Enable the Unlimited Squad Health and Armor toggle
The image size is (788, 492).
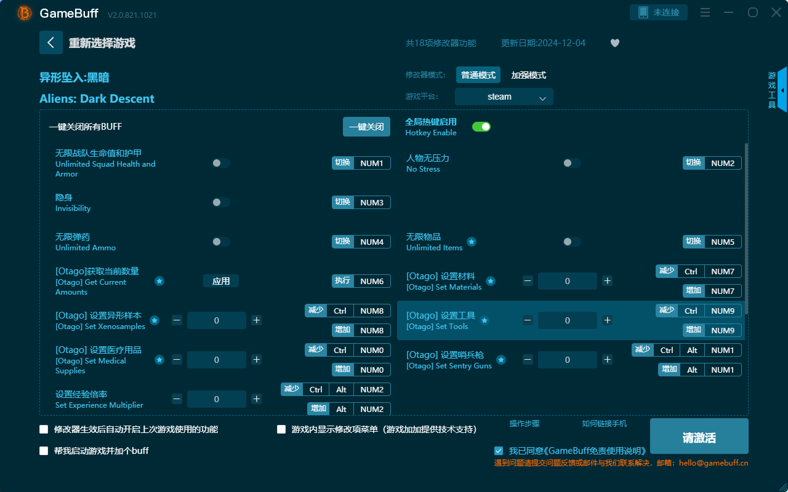(220, 162)
